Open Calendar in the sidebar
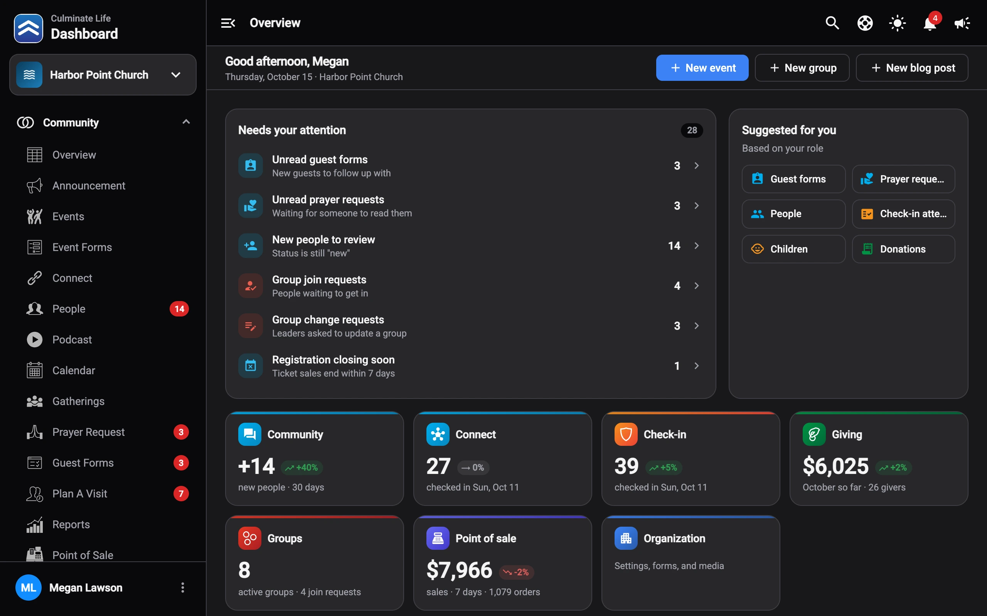Image resolution: width=987 pixels, height=616 pixels. [103, 370]
